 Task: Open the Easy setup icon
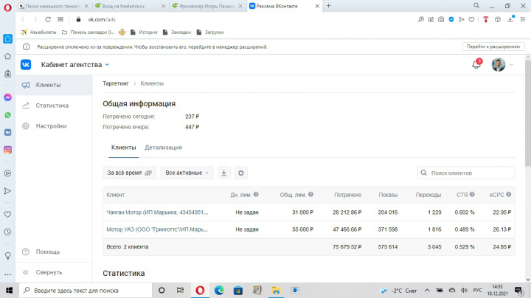coord(523,20)
